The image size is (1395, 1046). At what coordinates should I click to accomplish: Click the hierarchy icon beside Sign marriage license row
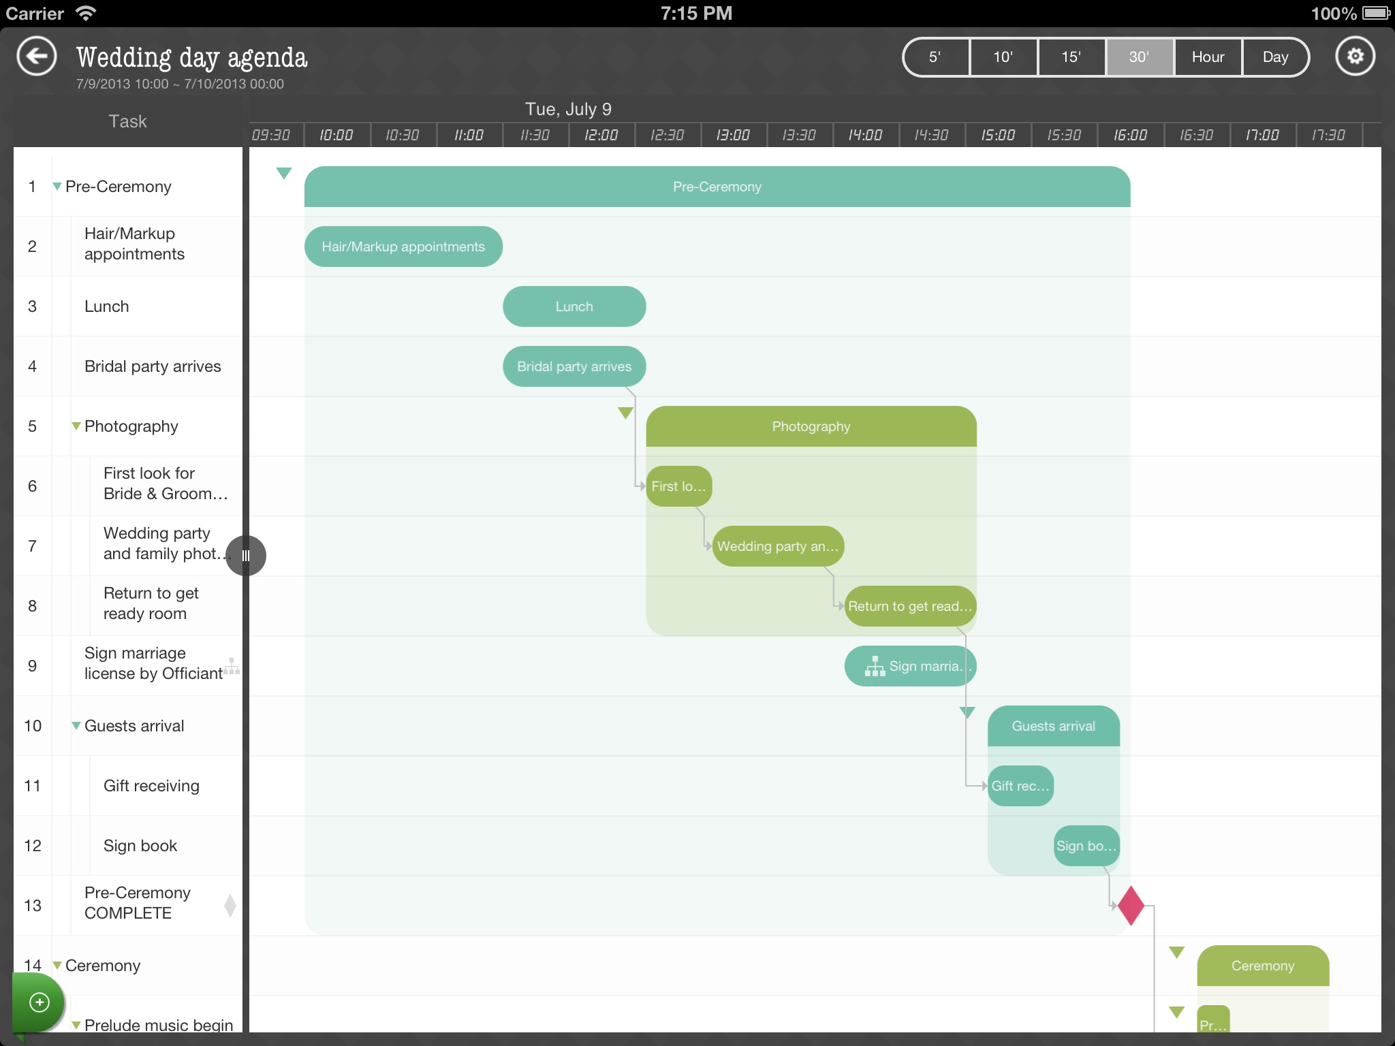(x=232, y=666)
